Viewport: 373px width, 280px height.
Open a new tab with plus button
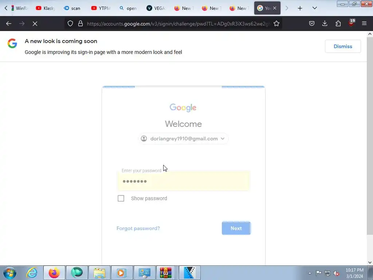pos(300,8)
